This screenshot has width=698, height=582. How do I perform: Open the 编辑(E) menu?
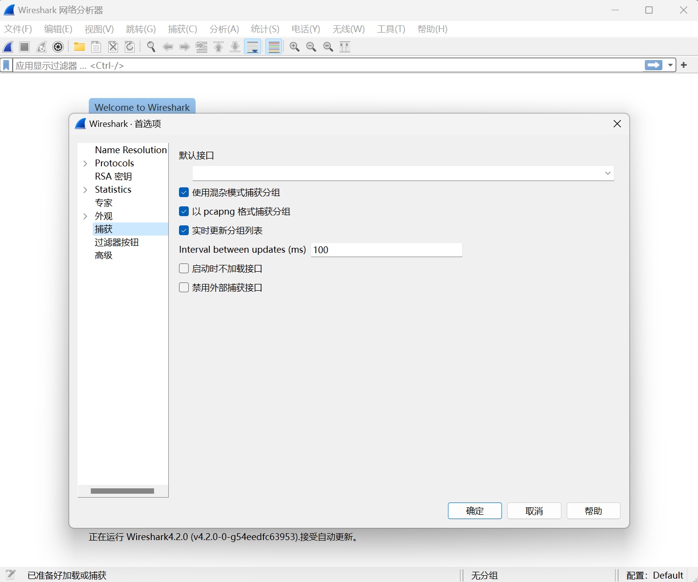[x=58, y=29]
